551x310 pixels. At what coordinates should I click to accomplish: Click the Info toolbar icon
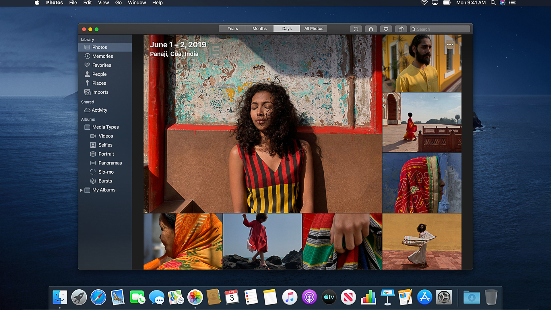356,29
